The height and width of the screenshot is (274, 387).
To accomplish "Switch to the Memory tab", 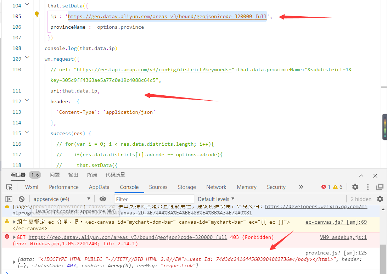I will 247,187.
